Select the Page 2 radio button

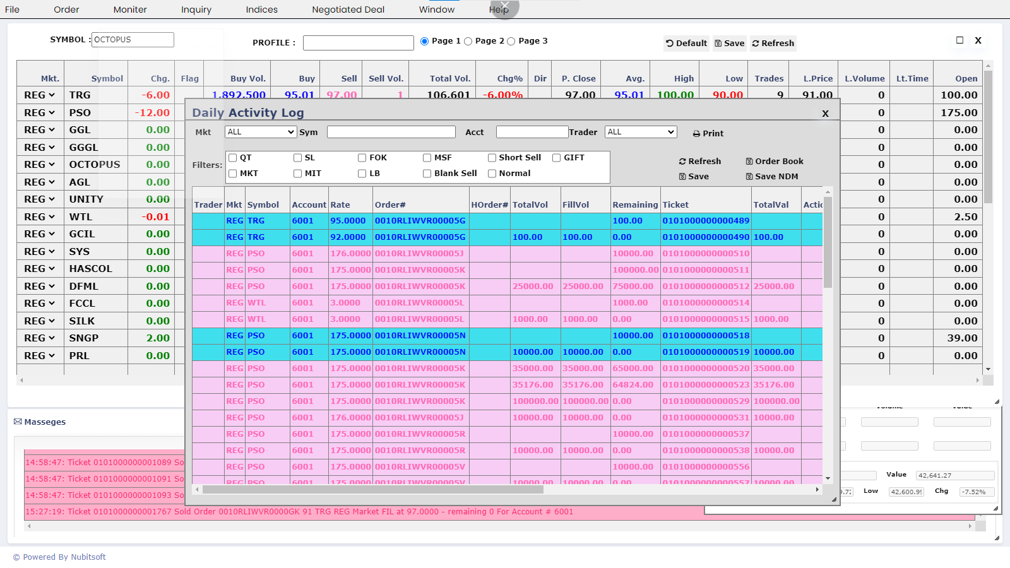(468, 42)
